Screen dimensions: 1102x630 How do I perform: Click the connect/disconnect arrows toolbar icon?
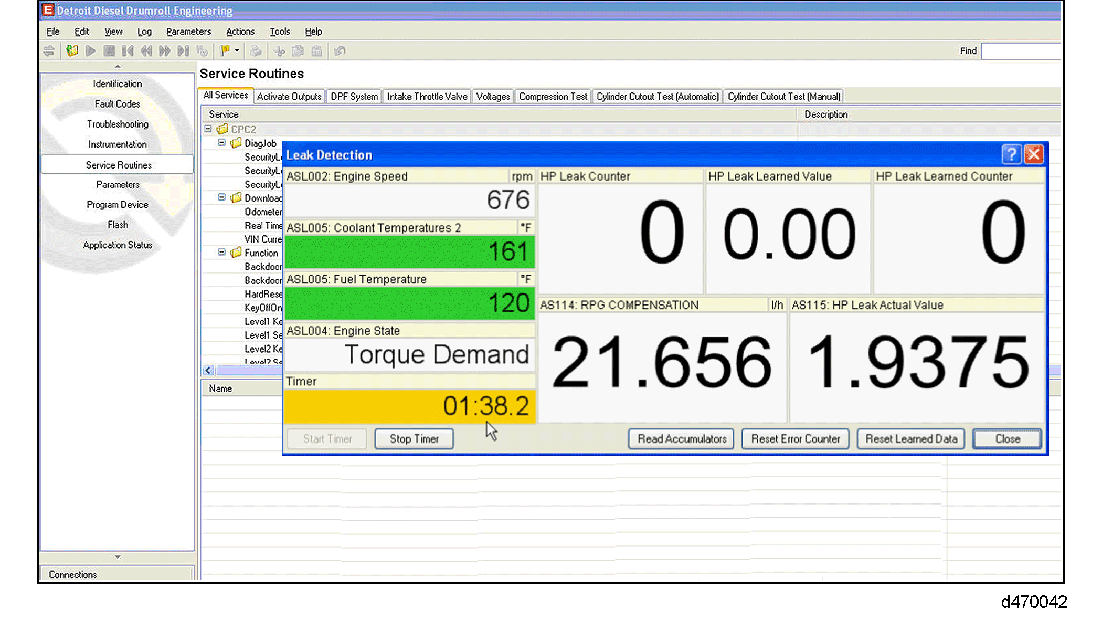click(x=49, y=51)
